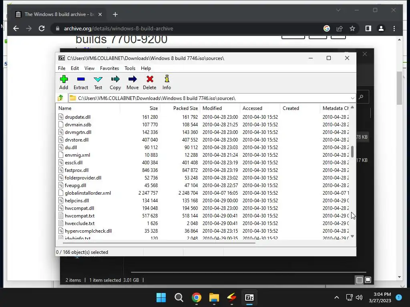Select hypervcomplcheck.dll file
Viewport: 410px width, 307px height.
(x=88, y=231)
